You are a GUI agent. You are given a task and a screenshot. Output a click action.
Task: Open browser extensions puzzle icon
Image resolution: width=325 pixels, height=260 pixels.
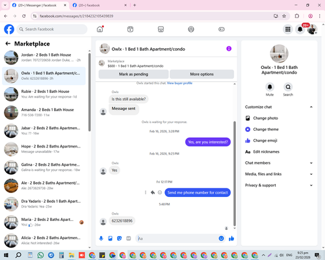pyautogui.click(x=297, y=16)
